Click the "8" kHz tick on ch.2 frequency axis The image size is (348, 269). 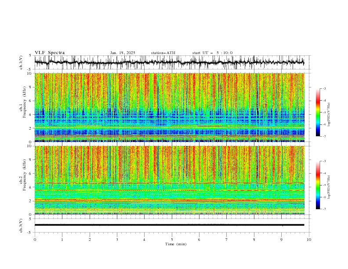31,160
